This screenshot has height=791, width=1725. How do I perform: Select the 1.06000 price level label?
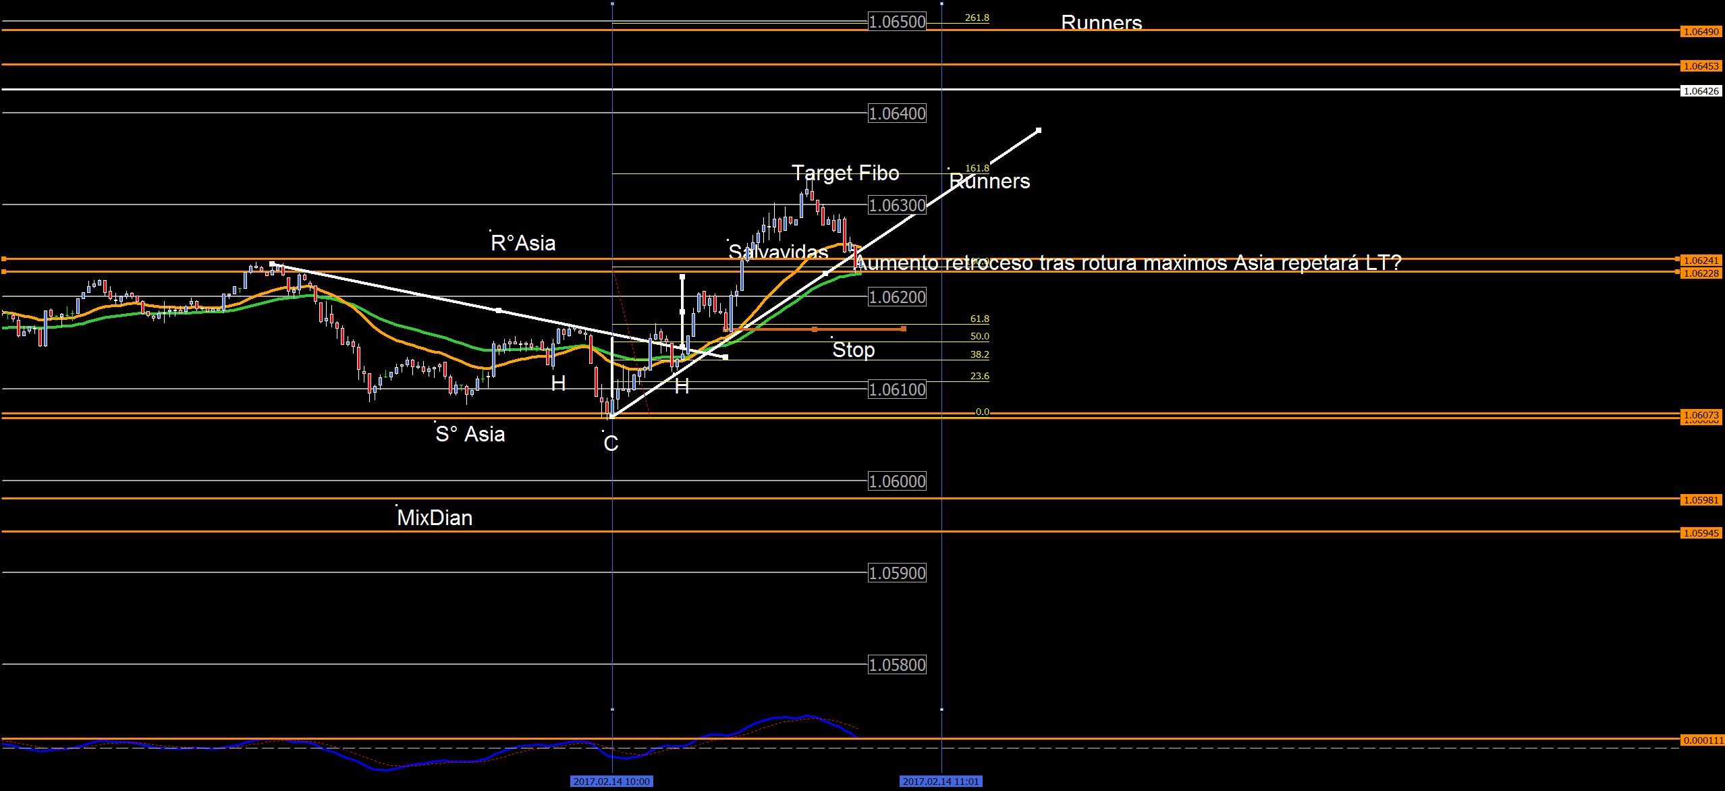897,481
